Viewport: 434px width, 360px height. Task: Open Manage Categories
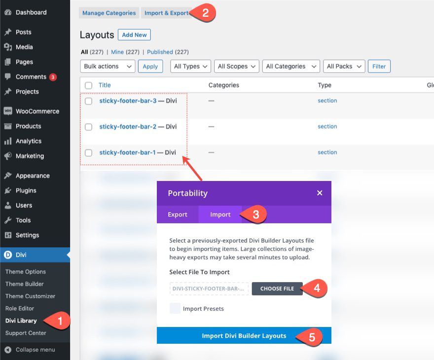(x=108, y=12)
